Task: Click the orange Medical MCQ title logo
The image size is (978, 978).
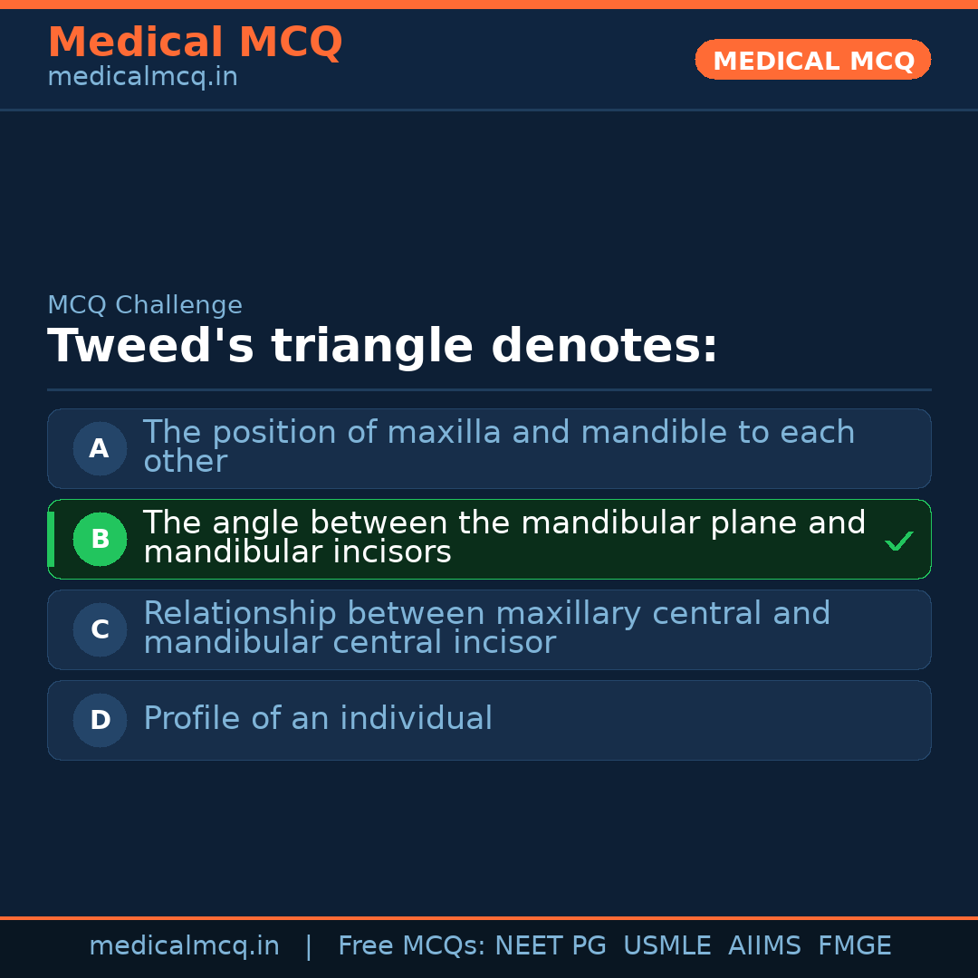Action: (195, 42)
